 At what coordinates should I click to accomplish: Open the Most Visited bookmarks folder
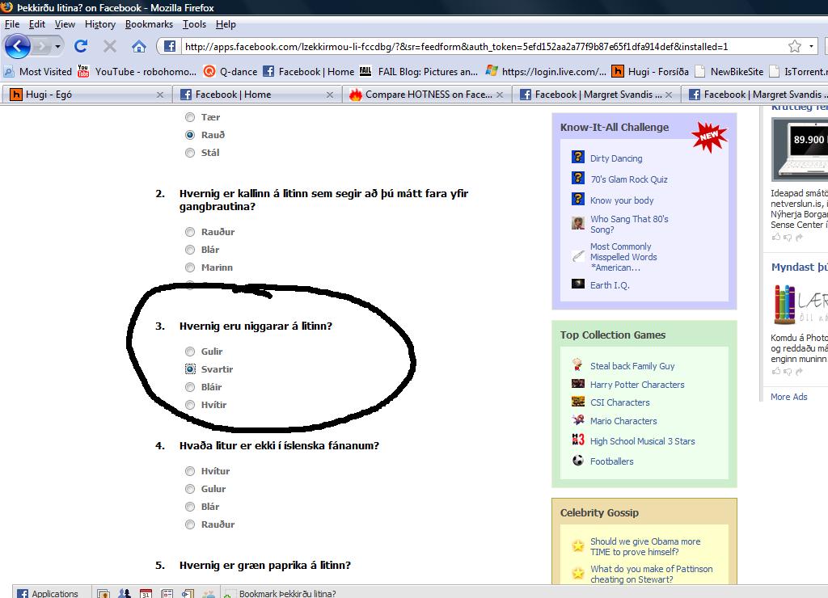click(x=37, y=71)
